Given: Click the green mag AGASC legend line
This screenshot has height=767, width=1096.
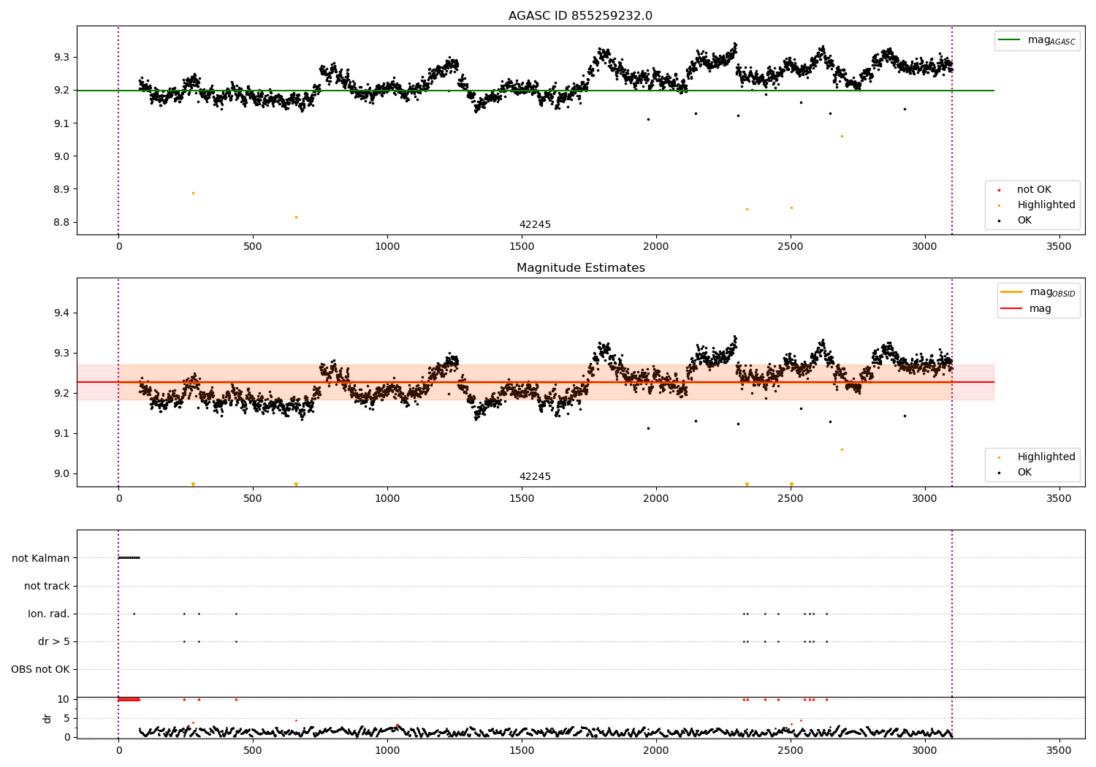Looking at the screenshot, I should pyautogui.click(x=1010, y=40).
